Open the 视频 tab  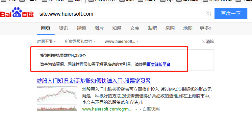(x=81, y=28)
